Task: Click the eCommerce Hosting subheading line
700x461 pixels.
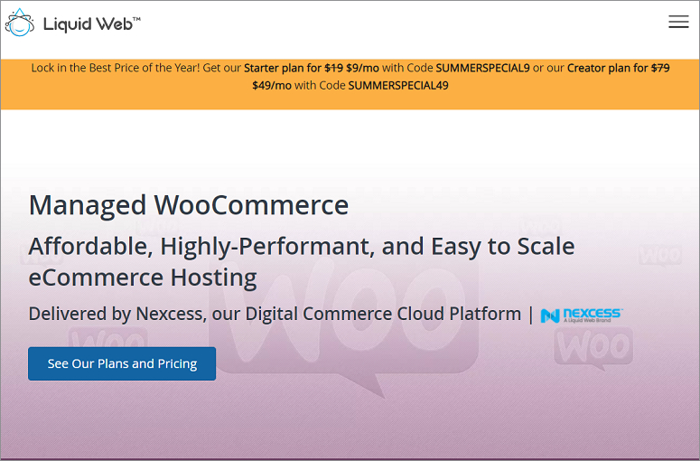Action: point(143,278)
